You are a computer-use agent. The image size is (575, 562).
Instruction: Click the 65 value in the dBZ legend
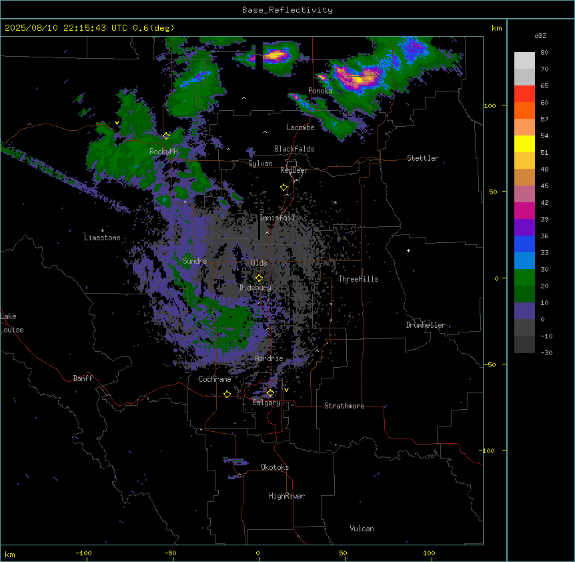(x=544, y=86)
